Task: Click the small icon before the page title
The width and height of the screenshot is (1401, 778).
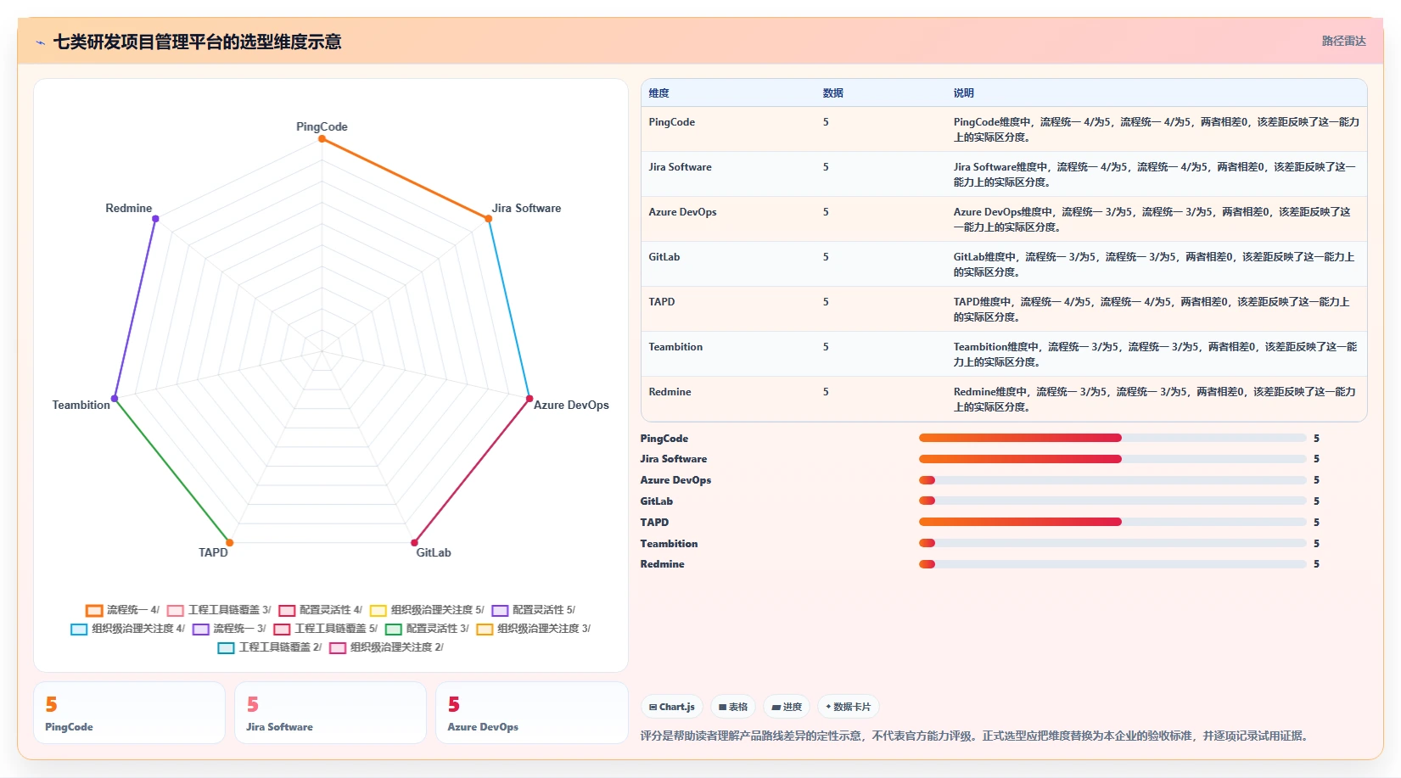Action: (40, 42)
